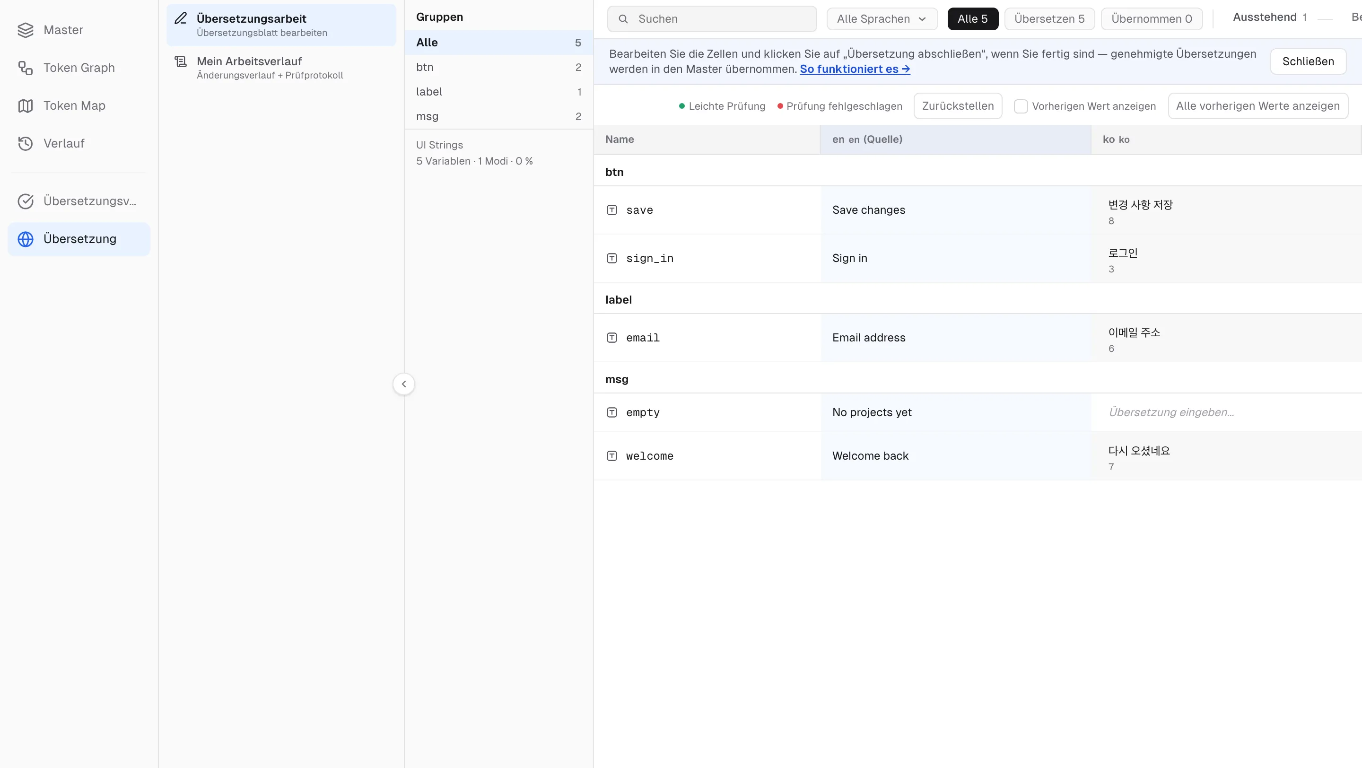Open the Verlauf history icon
Viewport: 1362px width, 768px height.
tap(26, 143)
